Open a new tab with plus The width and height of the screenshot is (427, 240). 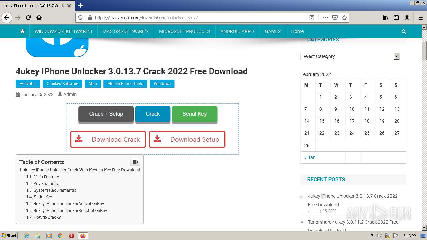tap(80, 5)
